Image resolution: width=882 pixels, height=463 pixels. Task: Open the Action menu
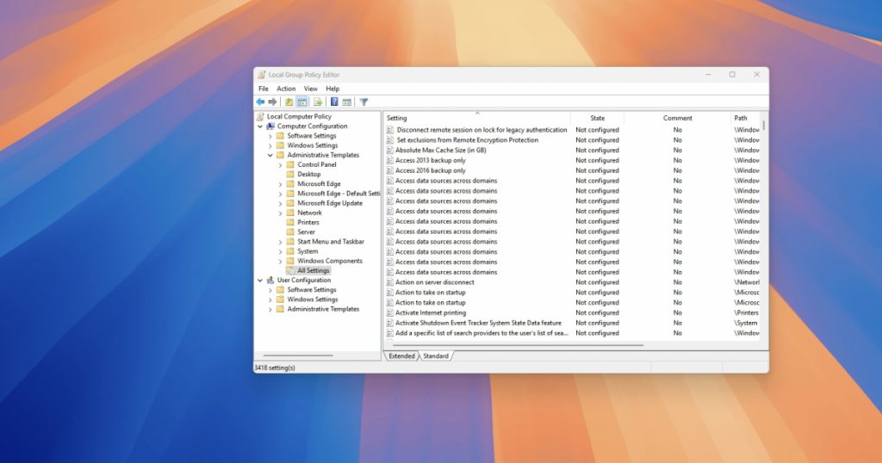point(286,89)
